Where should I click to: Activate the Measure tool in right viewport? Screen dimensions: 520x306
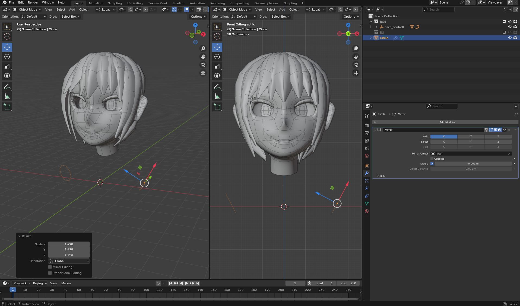click(x=217, y=96)
